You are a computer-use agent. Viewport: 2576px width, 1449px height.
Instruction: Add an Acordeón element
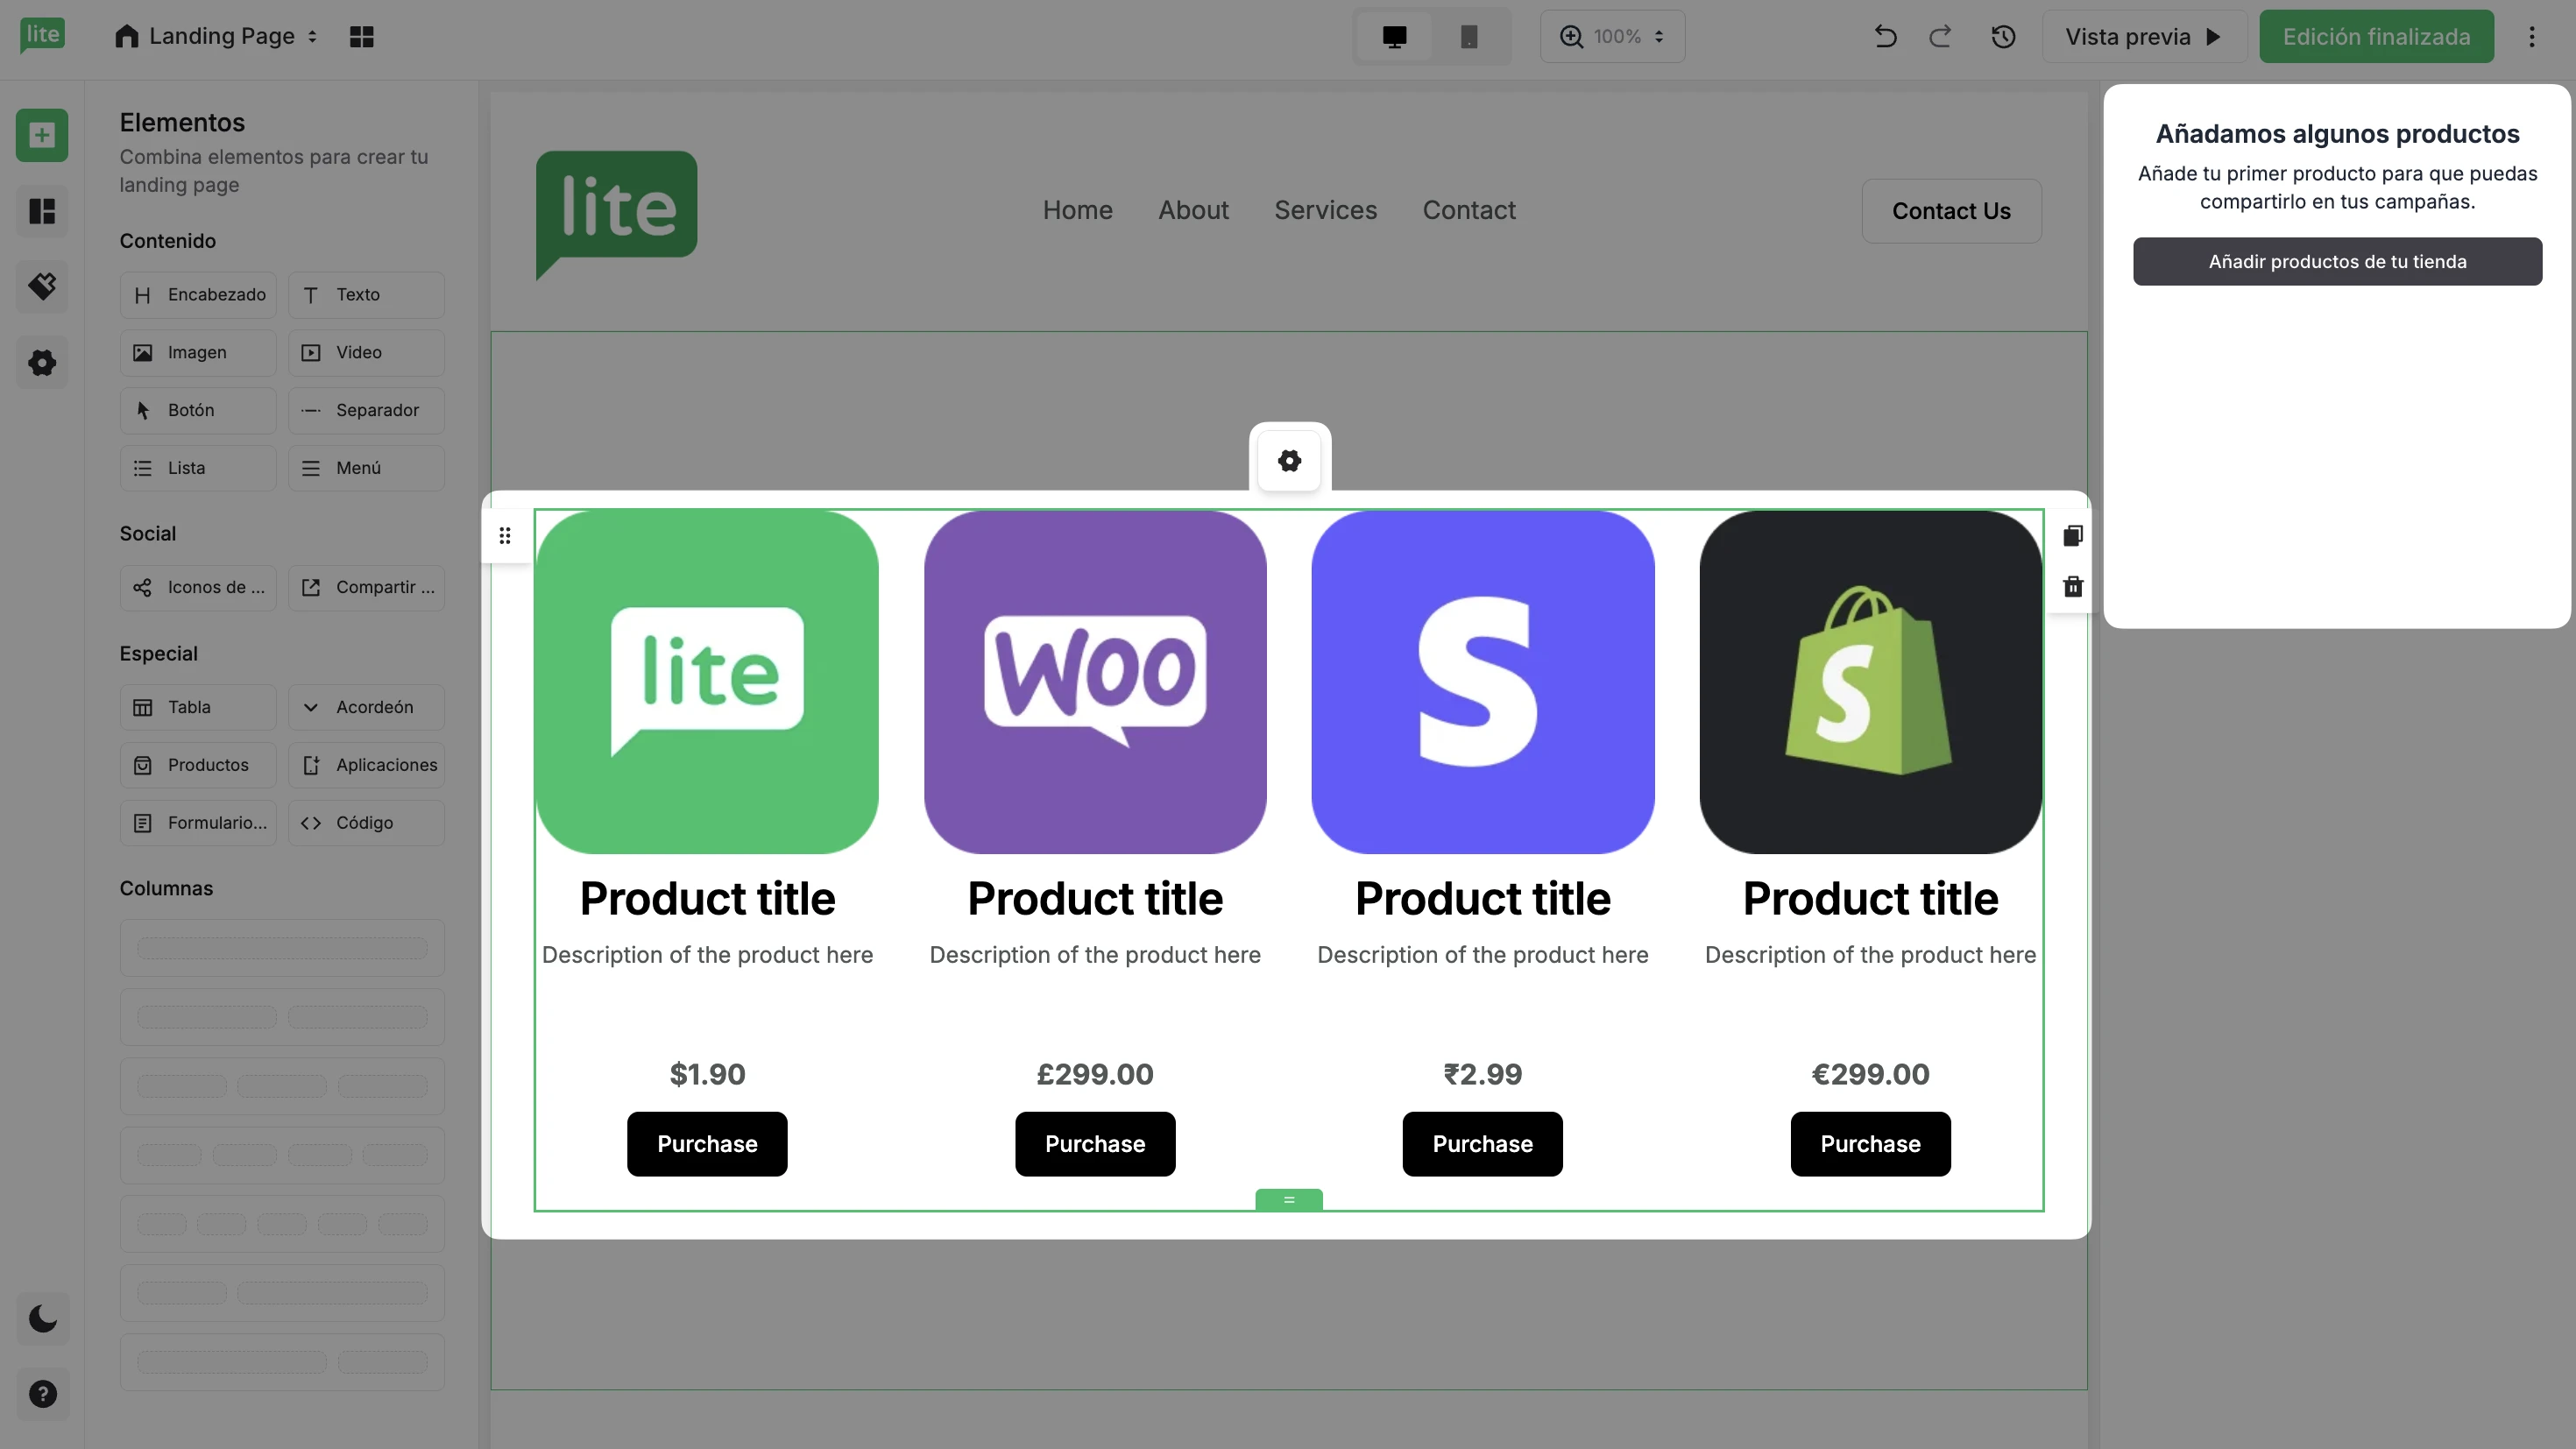366,708
